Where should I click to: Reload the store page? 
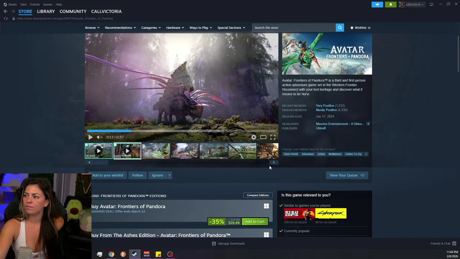6,18
